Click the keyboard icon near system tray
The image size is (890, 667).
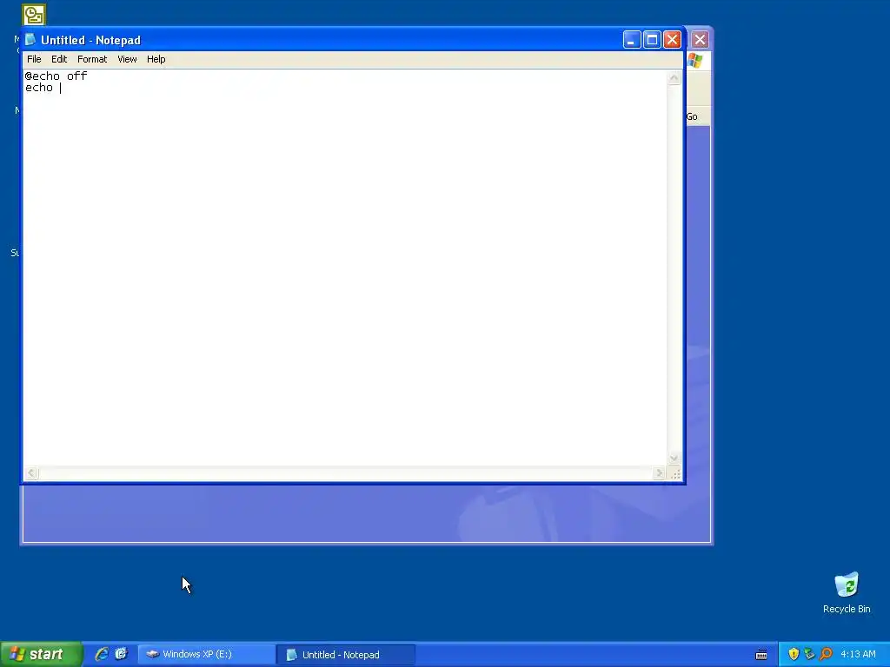coord(761,655)
